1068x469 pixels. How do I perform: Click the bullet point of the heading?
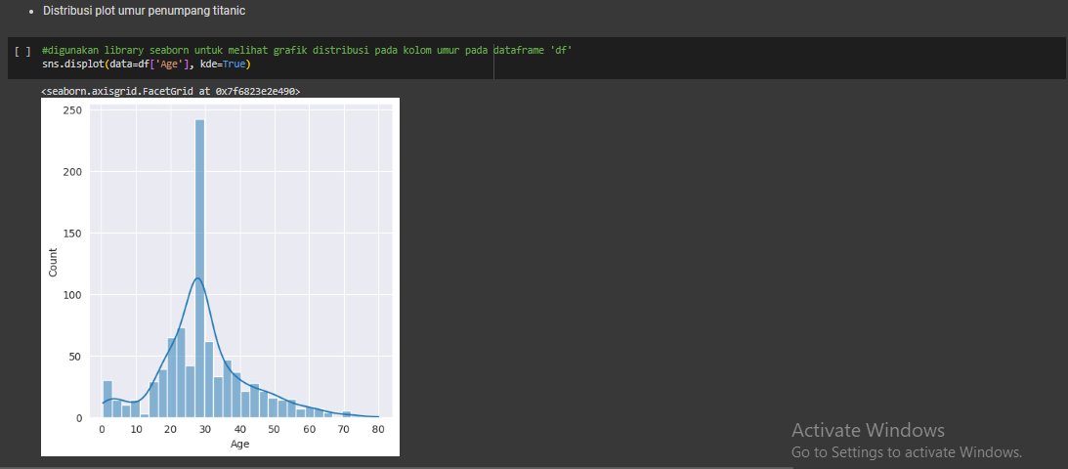coord(32,11)
